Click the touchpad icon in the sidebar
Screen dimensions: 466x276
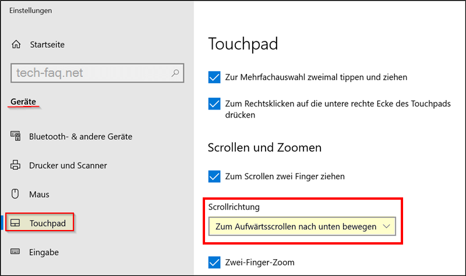coord(15,223)
